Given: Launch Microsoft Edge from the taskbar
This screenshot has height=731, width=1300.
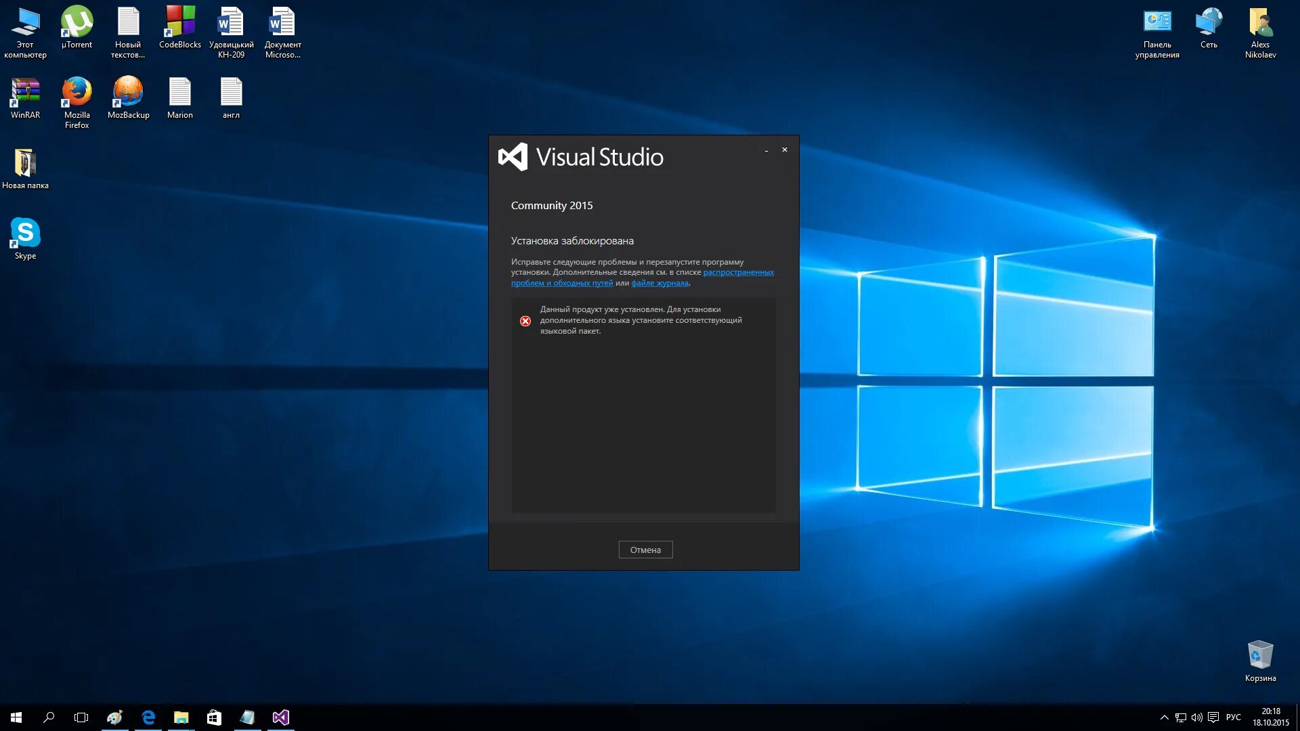Looking at the screenshot, I should 148,717.
